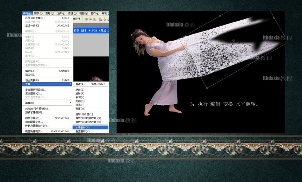
Task: Click the transform handle at upper-right corner
Action: 274,18
